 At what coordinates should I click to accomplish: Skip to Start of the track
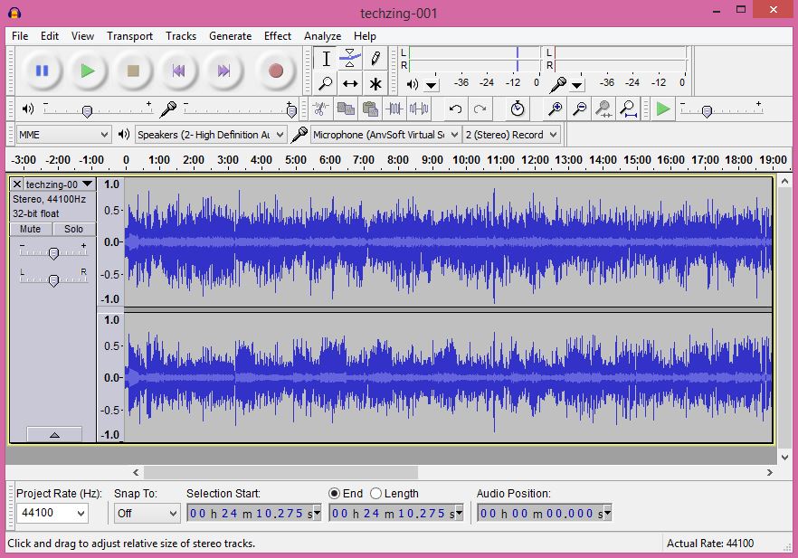pyautogui.click(x=178, y=71)
